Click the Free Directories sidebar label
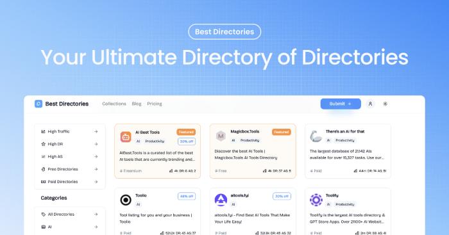The width and height of the screenshot is (449, 235). (63, 169)
